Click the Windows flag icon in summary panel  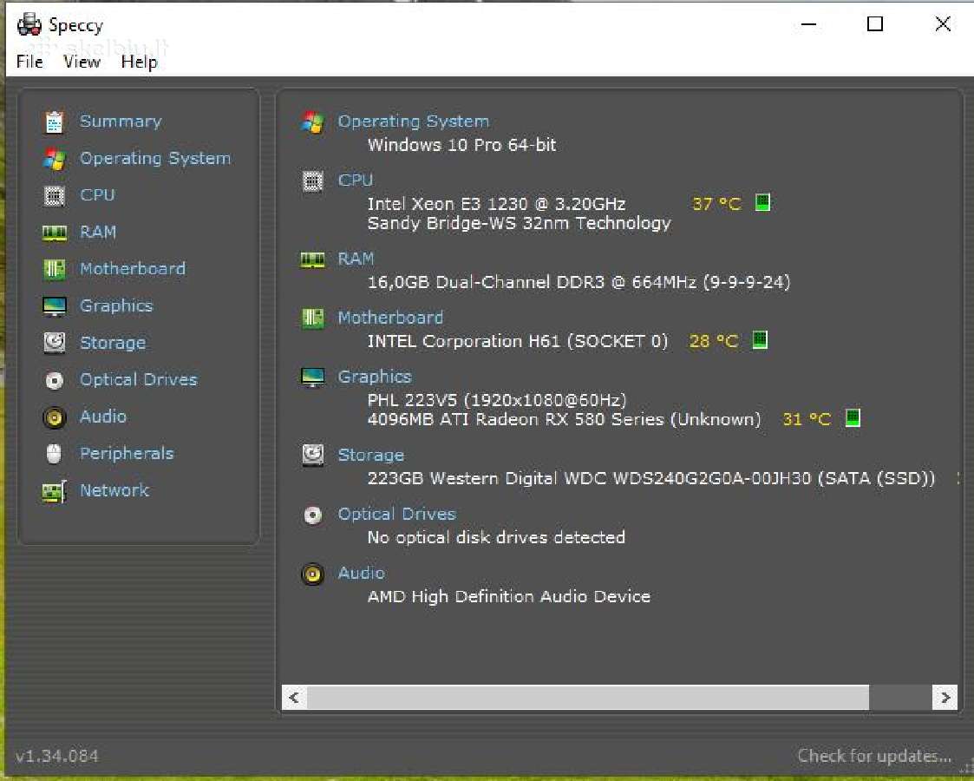point(312,121)
